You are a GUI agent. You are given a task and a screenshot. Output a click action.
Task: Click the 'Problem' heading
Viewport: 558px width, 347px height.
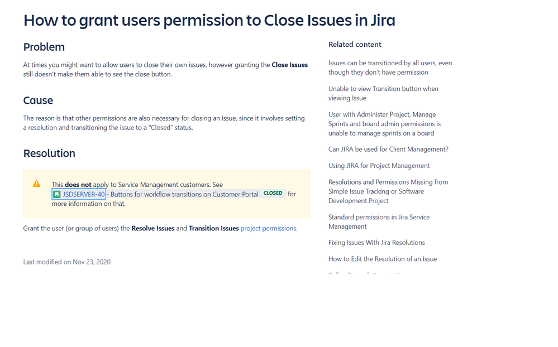pyautogui.click(x=44, y=47)
